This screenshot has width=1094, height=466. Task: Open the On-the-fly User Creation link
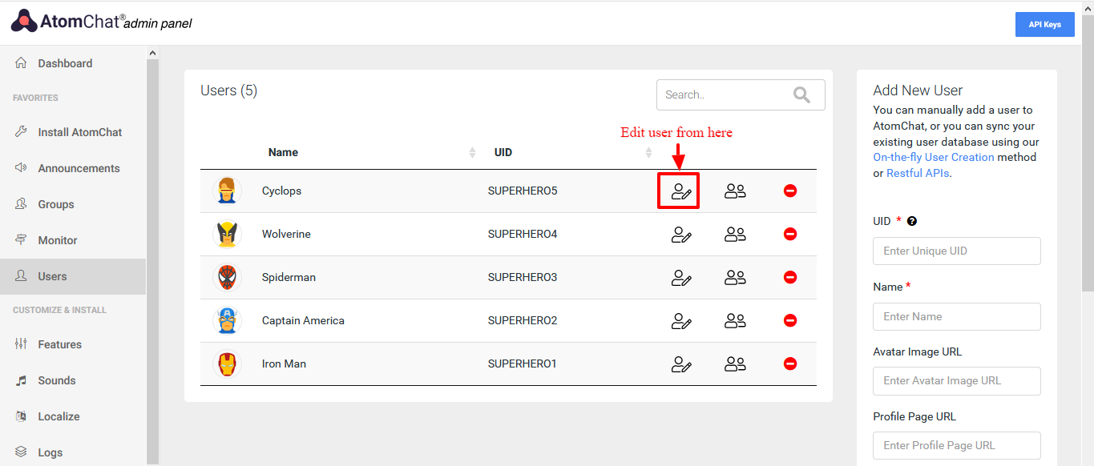(934, 158)
